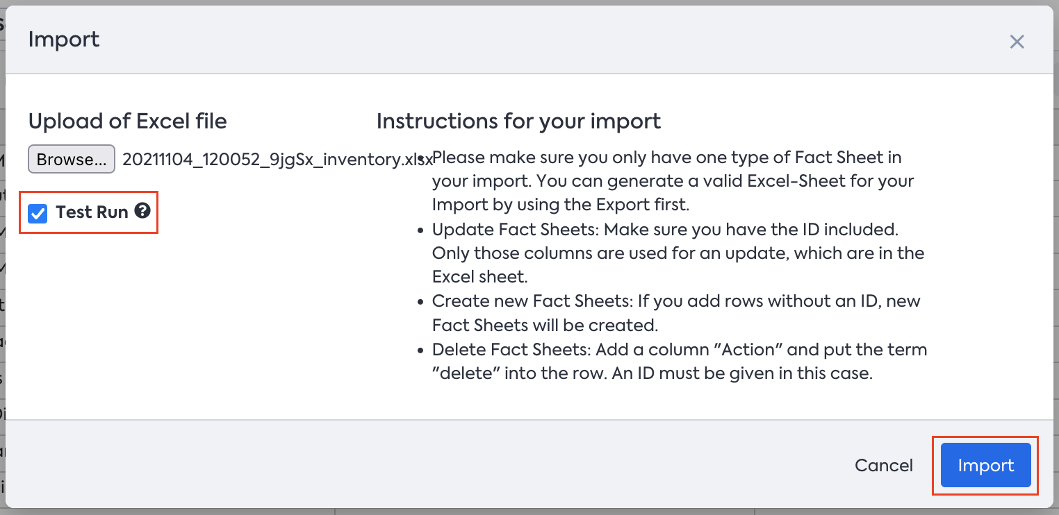
Task: Click the "Instructions for your import" heading
Action: (x=518, y=121)
